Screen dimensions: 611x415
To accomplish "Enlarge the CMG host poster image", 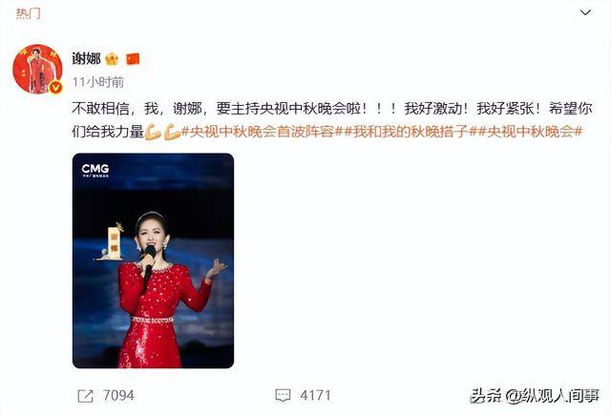I will (153, 260).
